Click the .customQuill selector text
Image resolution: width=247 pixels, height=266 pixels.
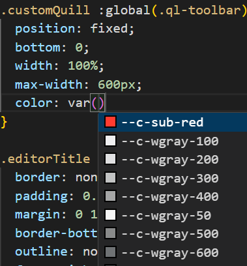click(x=45, y=10)
